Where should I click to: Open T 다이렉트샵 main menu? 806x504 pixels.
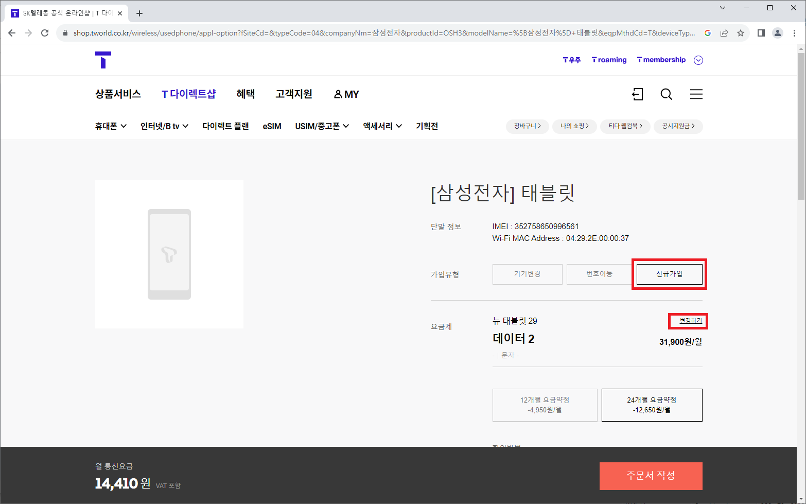189,94
